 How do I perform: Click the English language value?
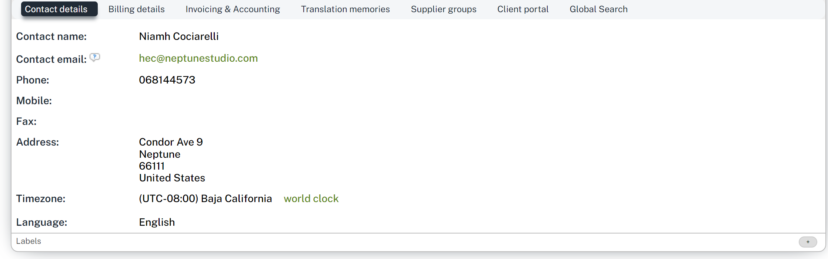(x=157, y=222)
